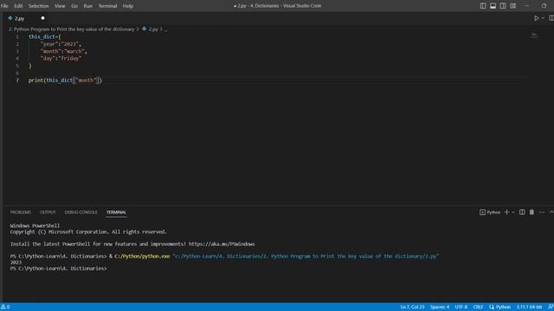Click line number 7 in gutter
The image size is (554, 311).
point(17,80)
